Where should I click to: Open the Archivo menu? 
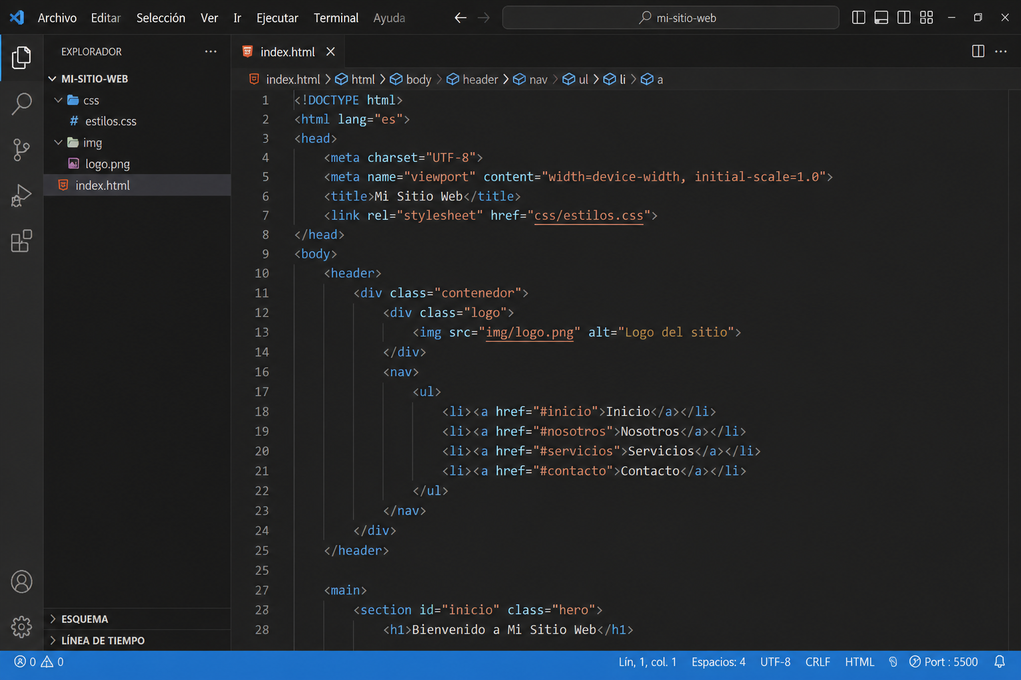[57, 18]
